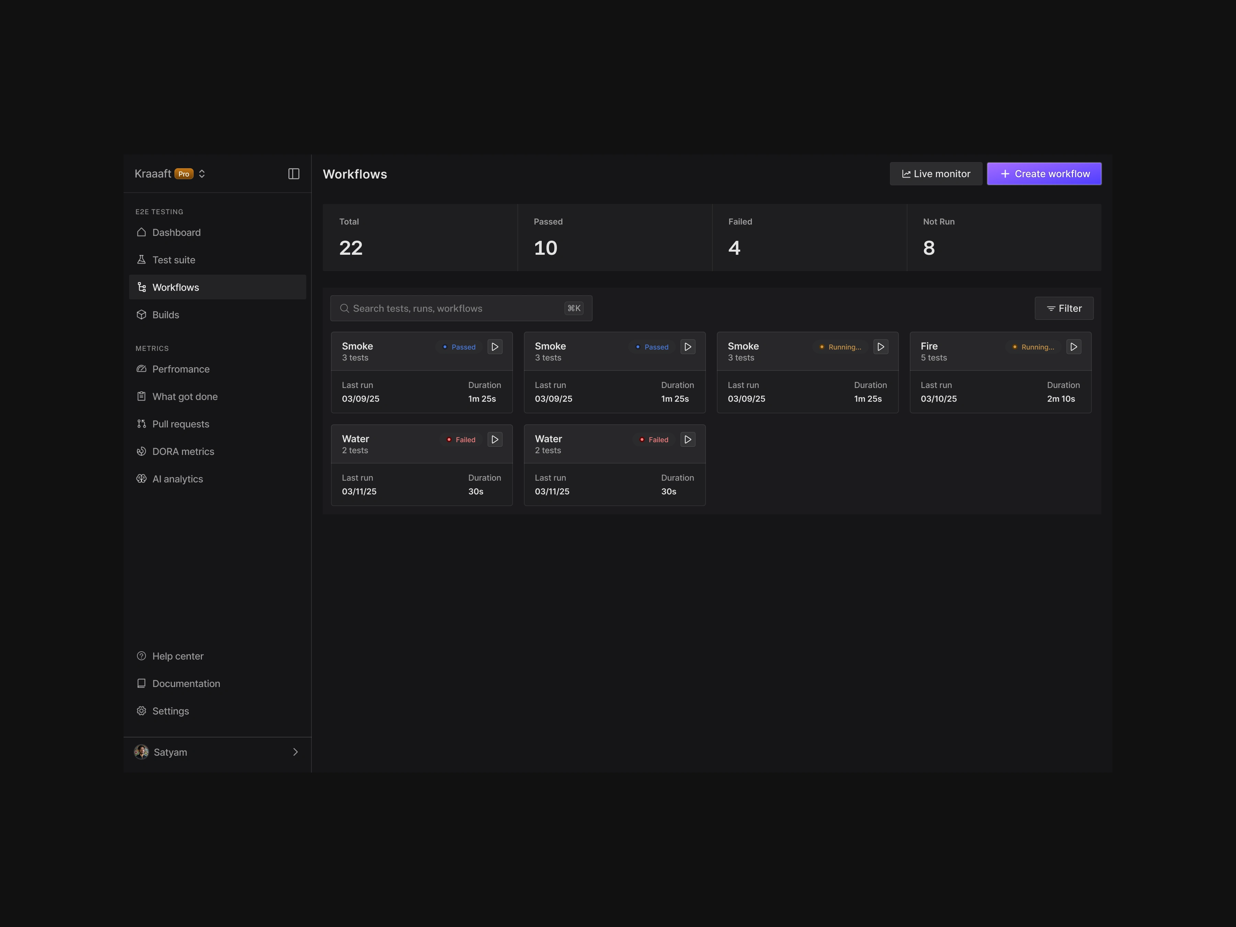This screenshot has width=1236, height=927.
Task: Open Perfromance metrics menu item
Action: point(181,369)
